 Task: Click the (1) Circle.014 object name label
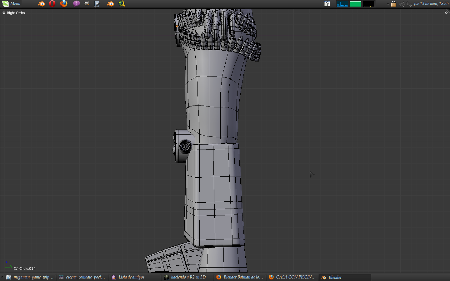(x=25, y=269)
